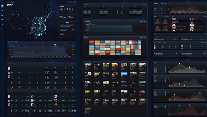Toggle the switch in horizontal bar chart panel
207x117 pixels.
141,21
